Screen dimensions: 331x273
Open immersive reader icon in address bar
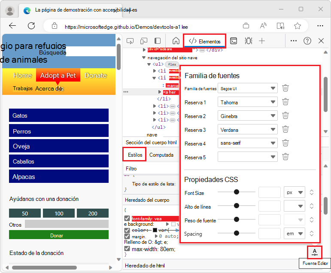pyautogui.click(x=280, y=26)
